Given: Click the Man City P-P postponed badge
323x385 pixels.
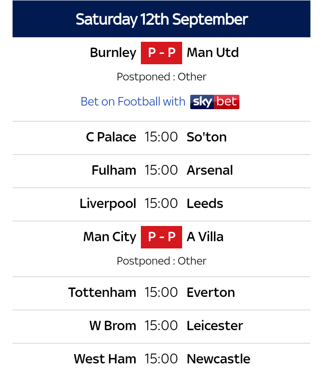Looking at the screenshot, I should (x=161, y=237).
